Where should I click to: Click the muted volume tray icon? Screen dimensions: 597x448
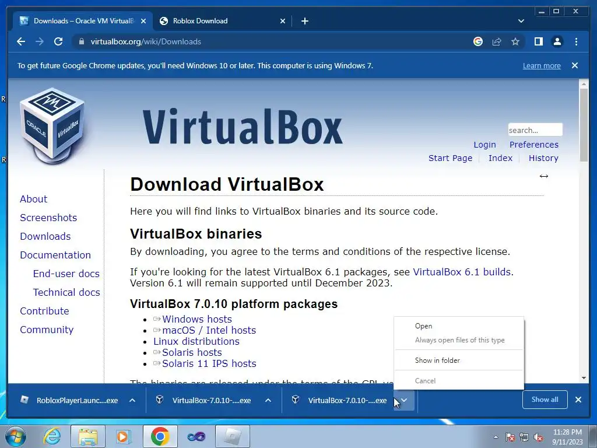click(538, 437)
